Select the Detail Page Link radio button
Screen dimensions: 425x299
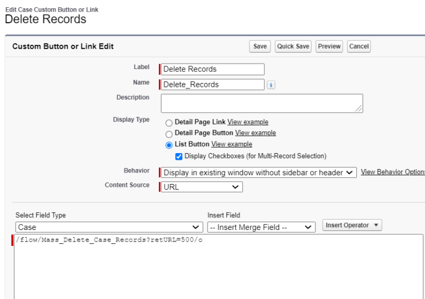click(x=169, y=123)
